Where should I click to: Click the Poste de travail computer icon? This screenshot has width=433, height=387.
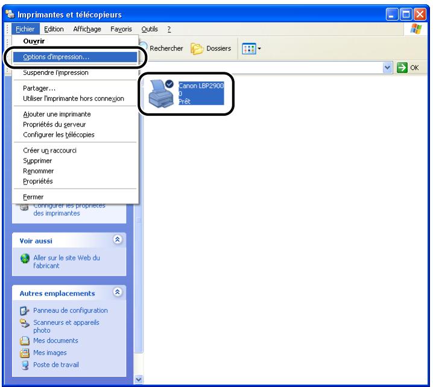(25, 365)
